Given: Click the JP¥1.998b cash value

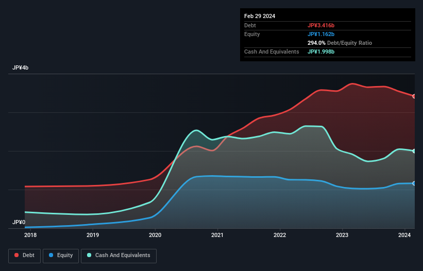Looking at the screenshot, I should pyautogui.click(x=321, y=52).
